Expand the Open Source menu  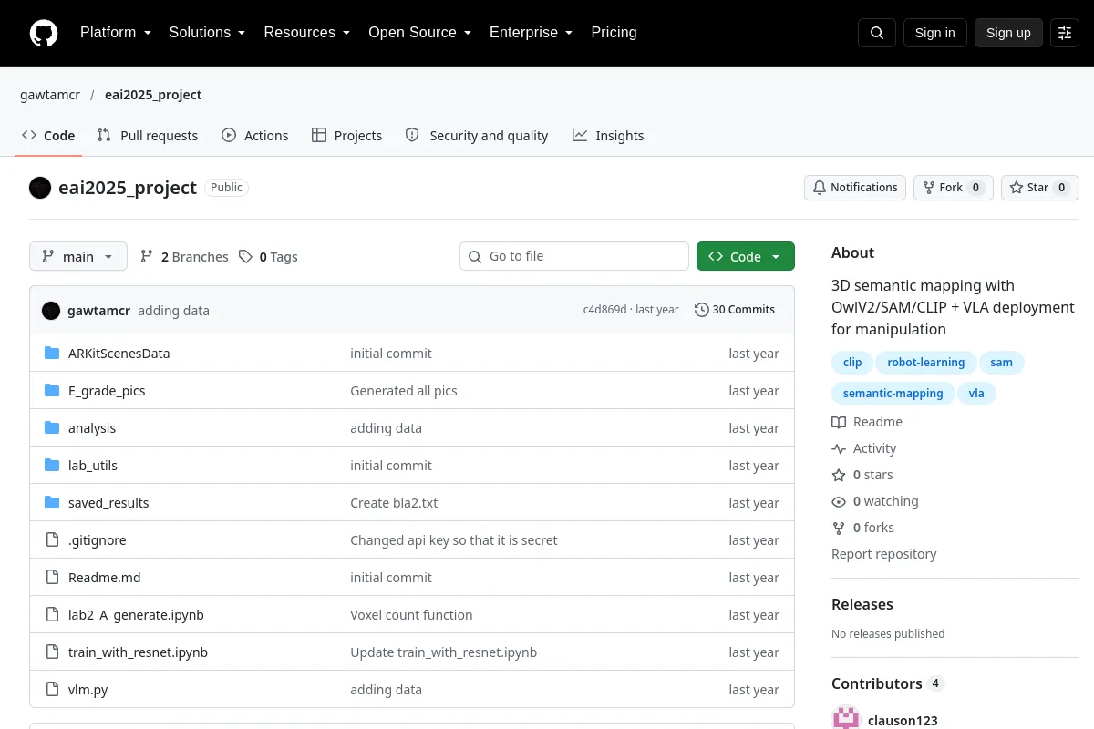coord(420,33)
